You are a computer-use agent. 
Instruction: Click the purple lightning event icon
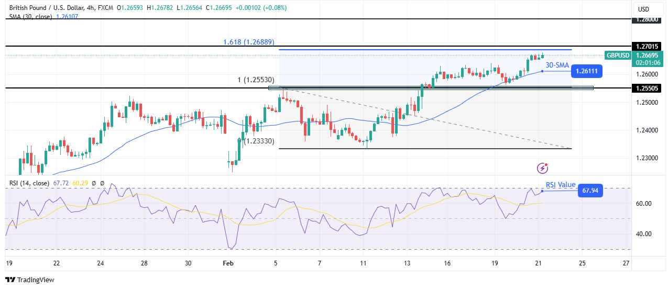(543, 168)
